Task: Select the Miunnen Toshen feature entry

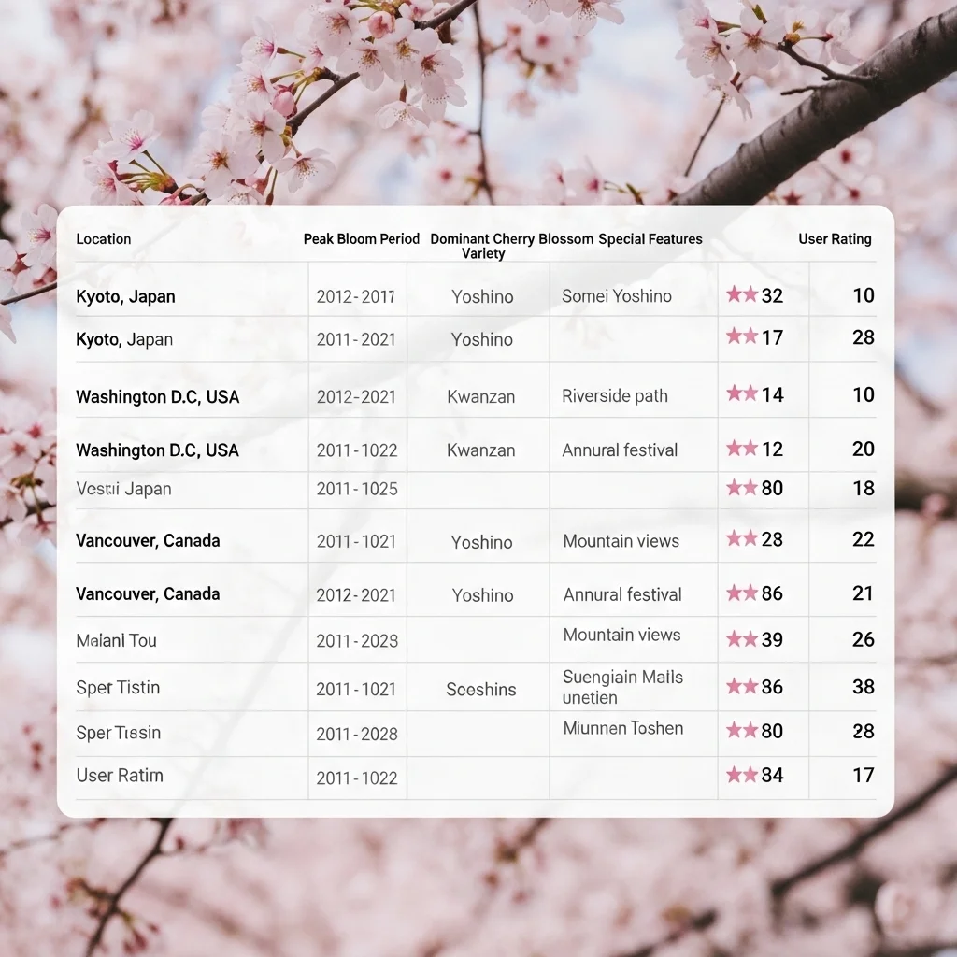Action: 623,729
